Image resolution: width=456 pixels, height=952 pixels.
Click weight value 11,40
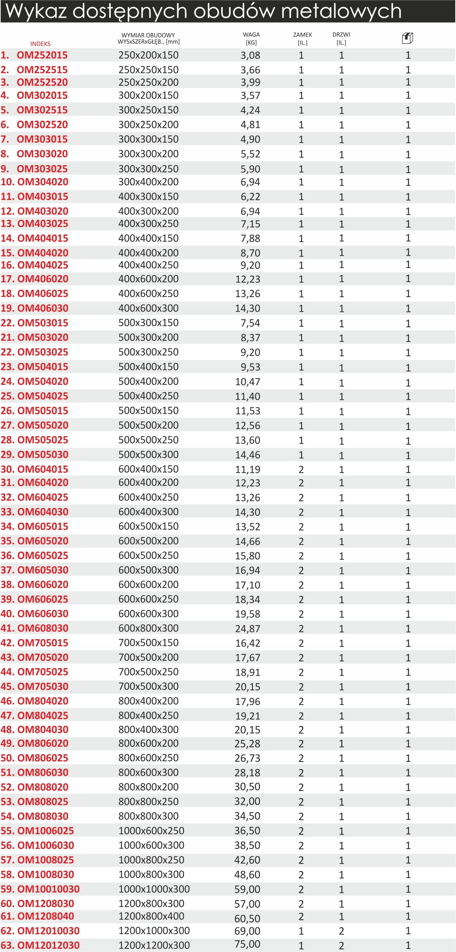coord(248,396)
